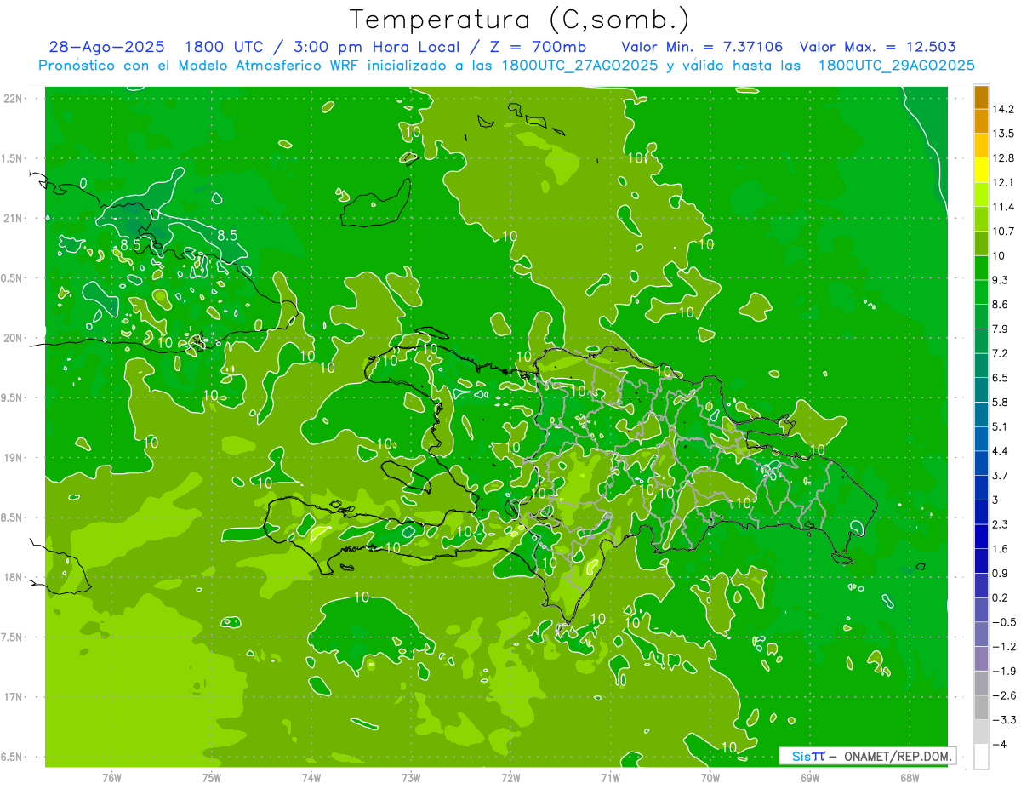Click the brown swatch atop the color legend

981,98
